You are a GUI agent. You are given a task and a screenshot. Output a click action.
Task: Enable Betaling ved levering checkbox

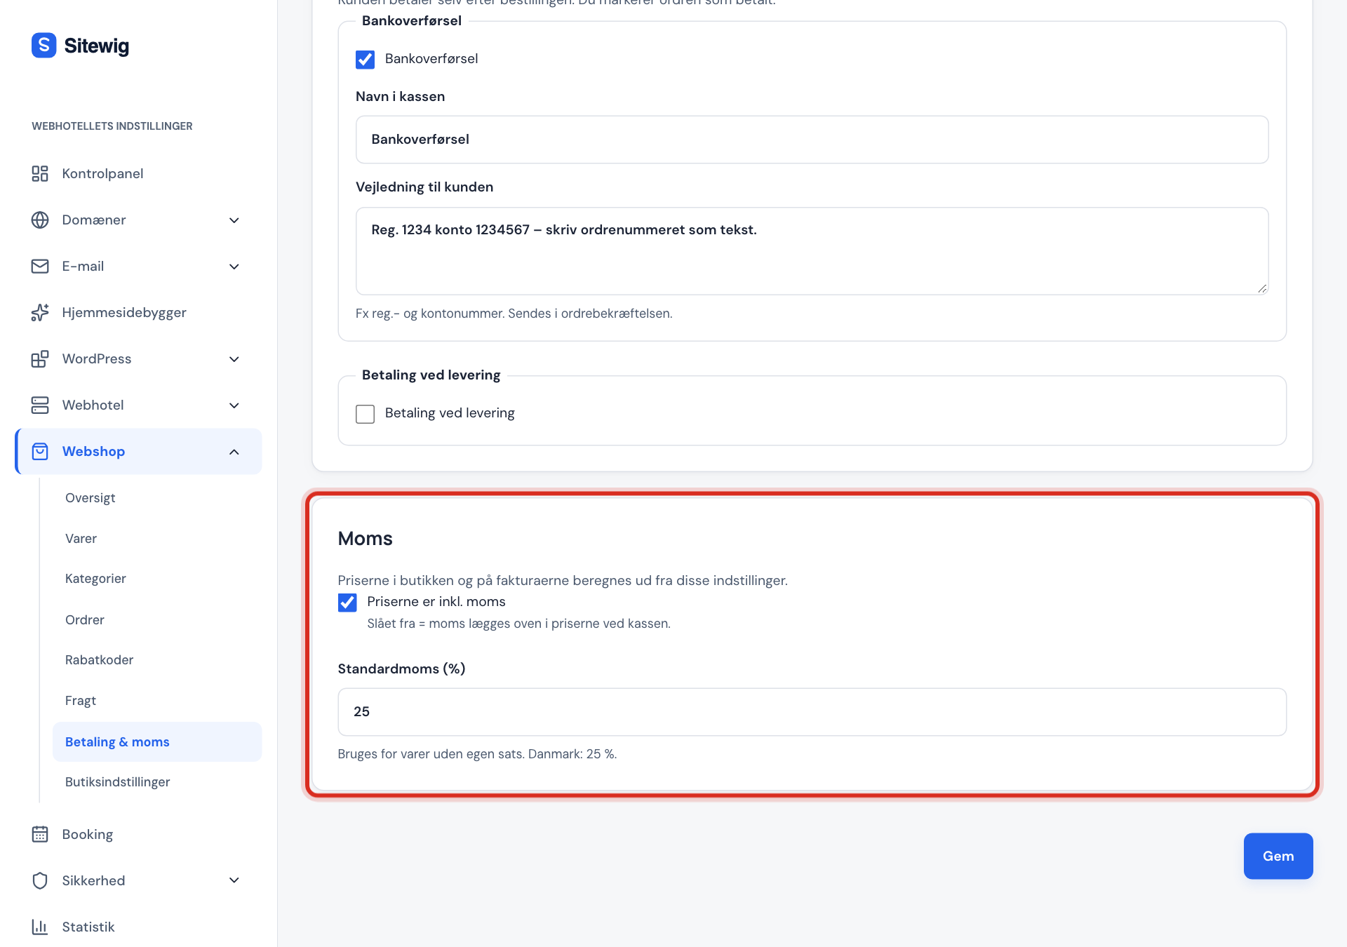[x=365, y=414]
